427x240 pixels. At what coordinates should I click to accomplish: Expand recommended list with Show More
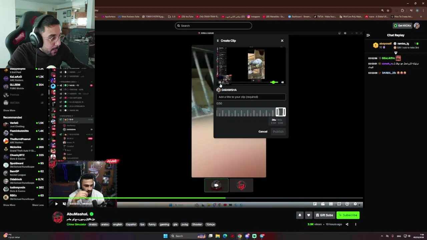pyautogui.click(x=9, y=205)
